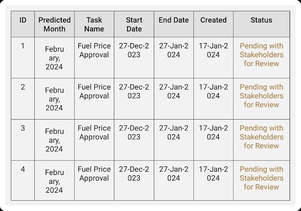
Task: Select the Start Date column header
Action: click(x=134, y=24)
